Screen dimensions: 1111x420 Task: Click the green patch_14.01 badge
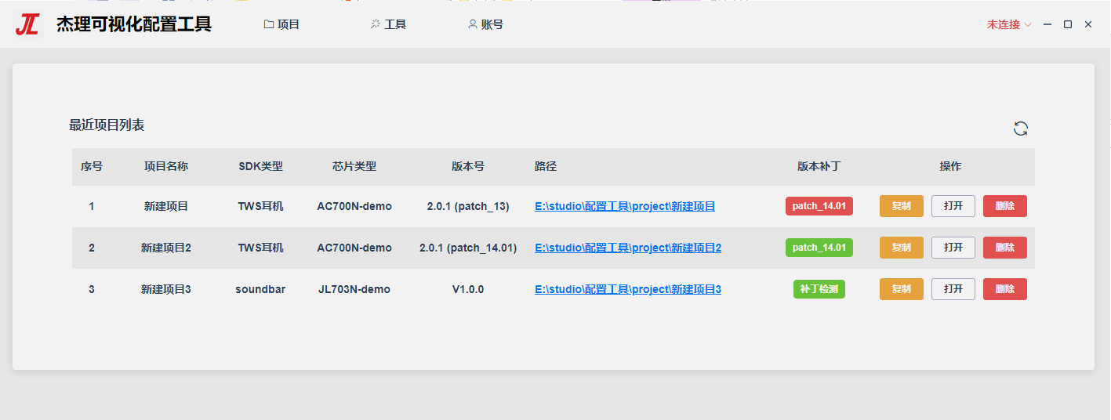coord(819,248)
